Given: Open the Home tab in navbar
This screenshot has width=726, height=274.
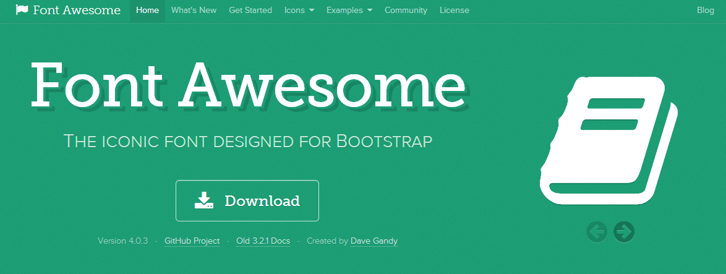Looking at the screenshot, I should click(x=148, y=10).
